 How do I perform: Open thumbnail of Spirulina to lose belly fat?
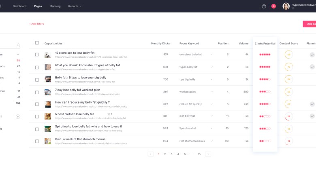pos(48,129)
